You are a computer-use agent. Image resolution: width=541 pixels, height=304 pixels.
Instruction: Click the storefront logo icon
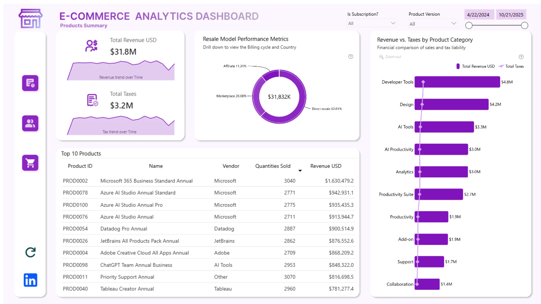pyautogui.click(x=30, y=19)
